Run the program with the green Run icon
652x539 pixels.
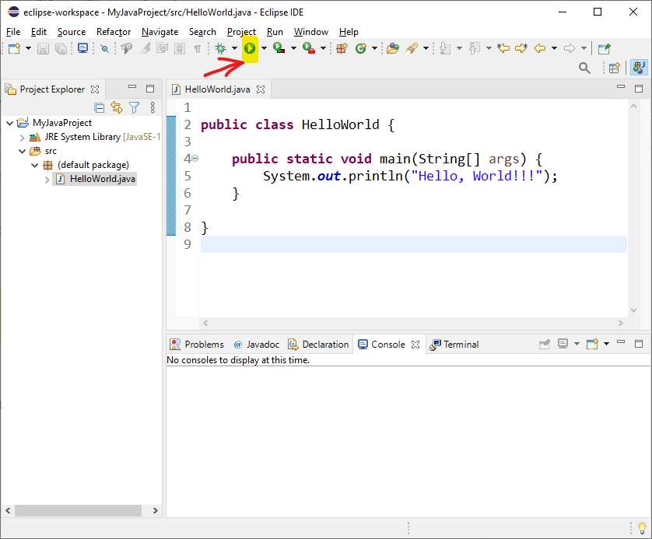tap(250, 48)
